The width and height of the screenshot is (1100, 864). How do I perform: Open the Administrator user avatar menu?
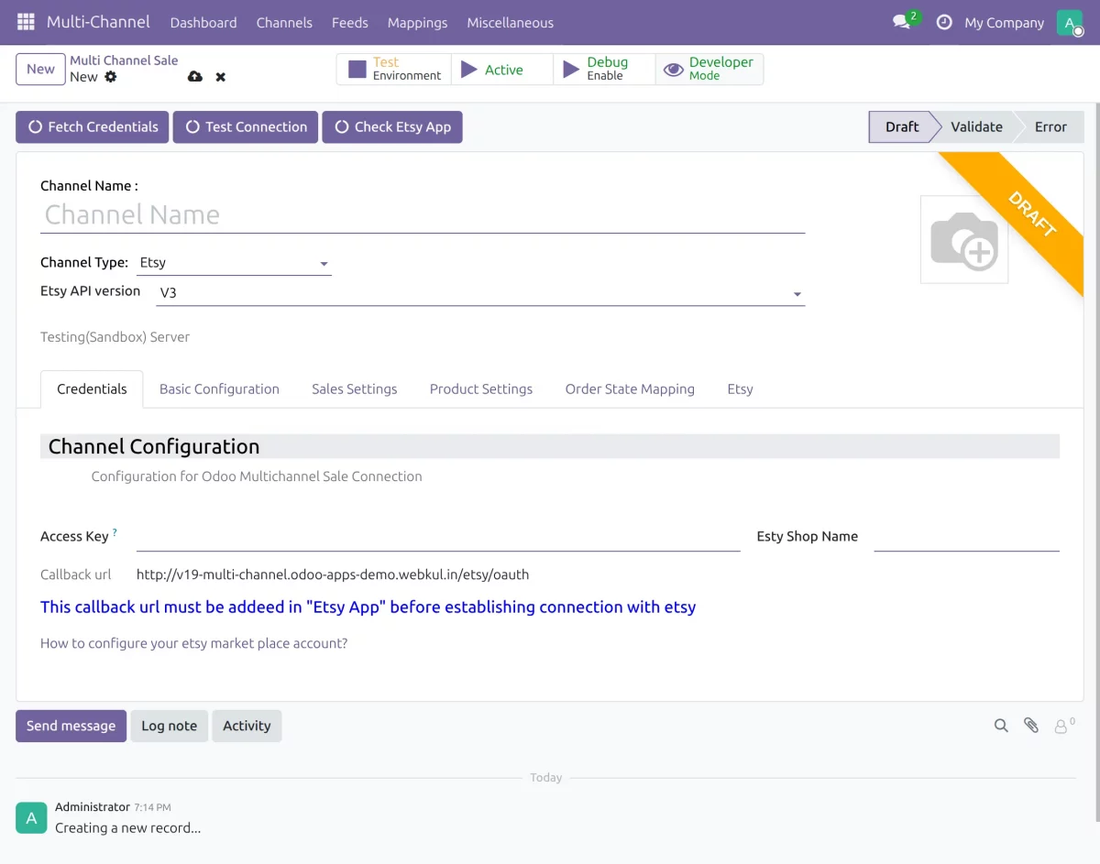[1070, 22]
